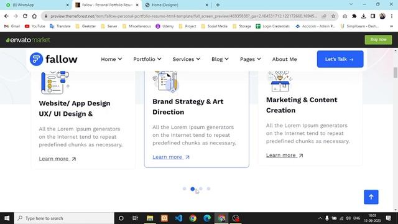The image size is (398, 224).
Task: Select the fourth carousel pagination dot
Action: pyautogui.click(x=209, y=189)
